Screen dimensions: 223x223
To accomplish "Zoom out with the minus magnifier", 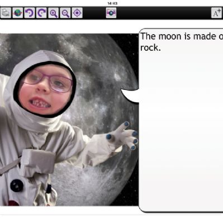I will coord(65,13).
